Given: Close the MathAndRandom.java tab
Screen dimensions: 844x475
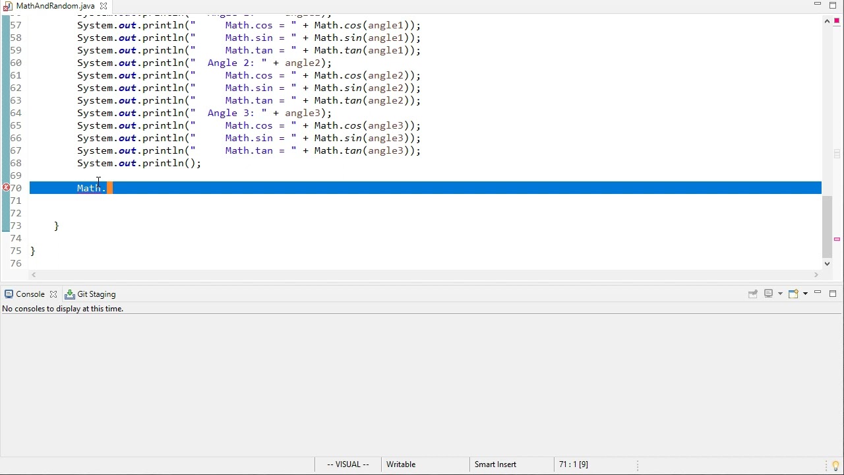Looking at the screenshot, I should click(x=104, y=6).
